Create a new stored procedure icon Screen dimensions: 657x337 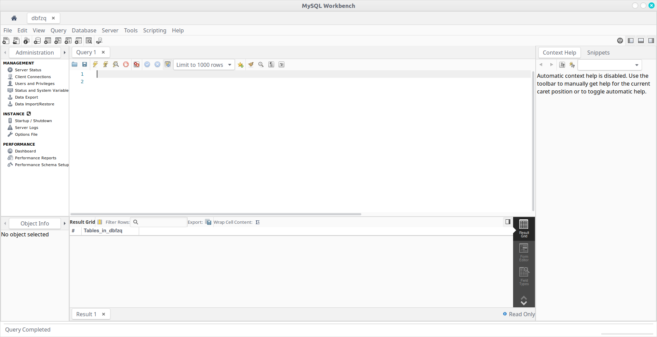68,41
